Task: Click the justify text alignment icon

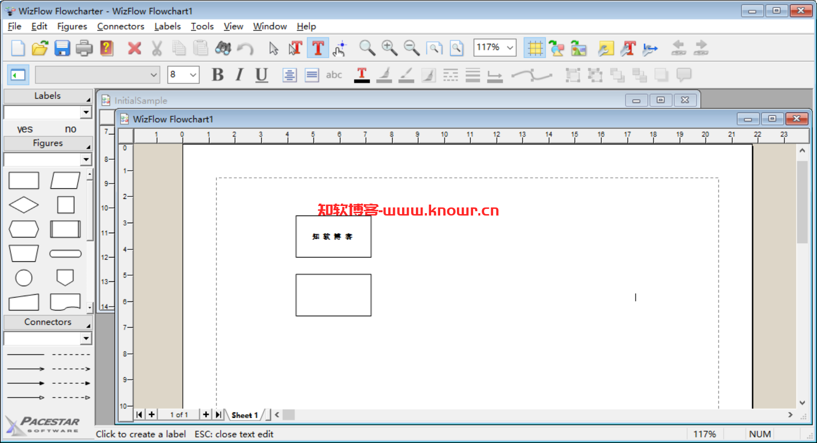Action: [312, 75]
